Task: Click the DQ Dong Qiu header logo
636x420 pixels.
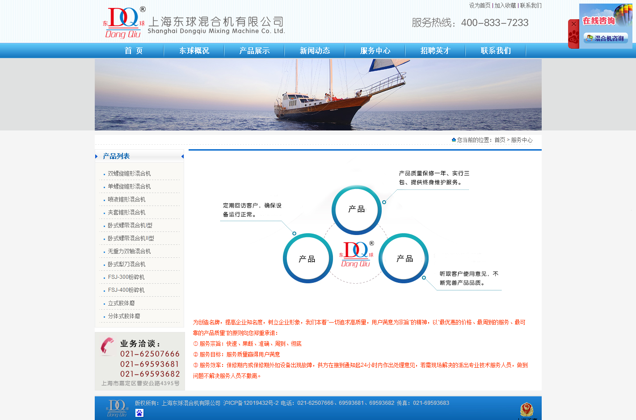Action: click(124, 22)
